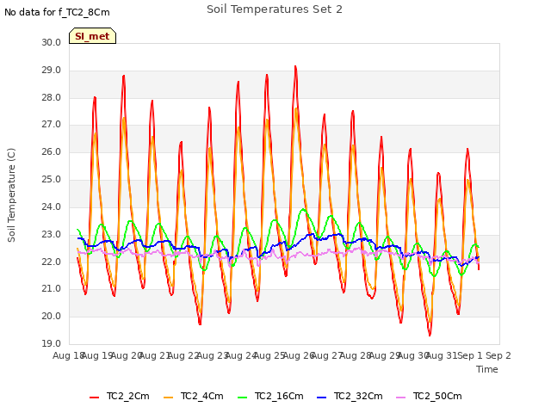This screenshot has height=413, width=551.
Task: Click the violet TC2_50Cm legend swatch
Action: coord(401,398)
